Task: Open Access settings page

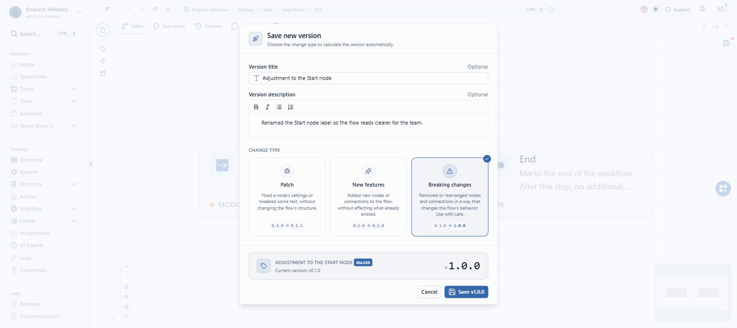Action: (x=28, y=196)
